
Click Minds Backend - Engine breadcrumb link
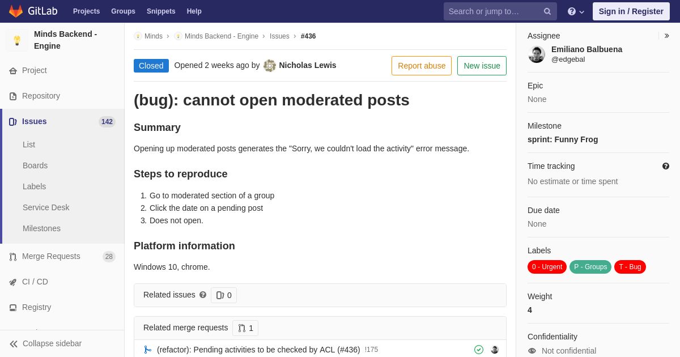pos(222,36)
